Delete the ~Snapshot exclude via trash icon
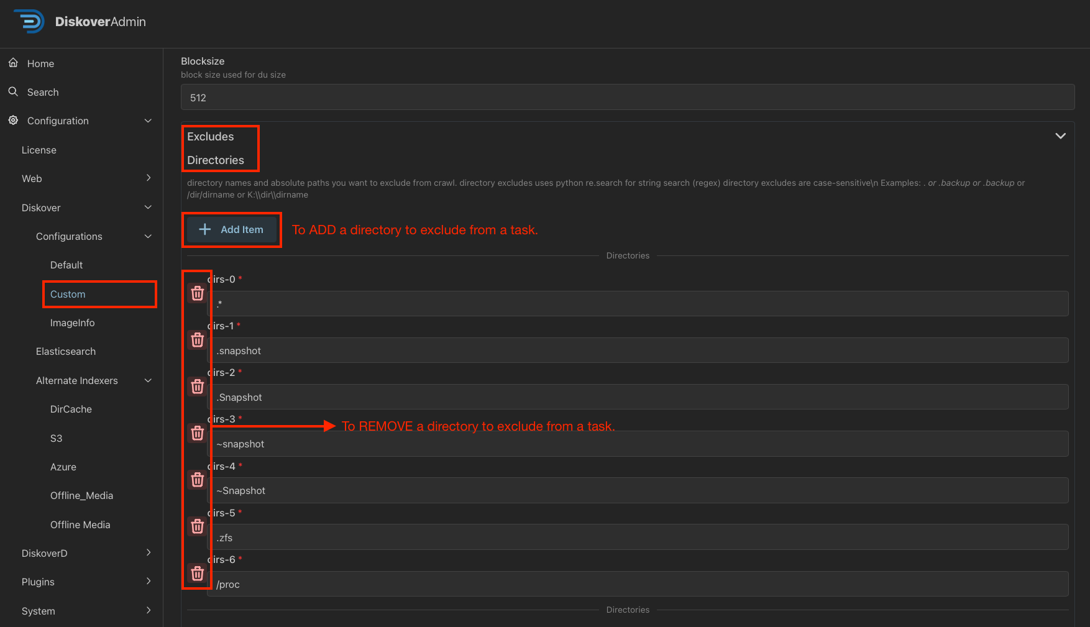Screen dimensions: 1090x627 point(197,480)
